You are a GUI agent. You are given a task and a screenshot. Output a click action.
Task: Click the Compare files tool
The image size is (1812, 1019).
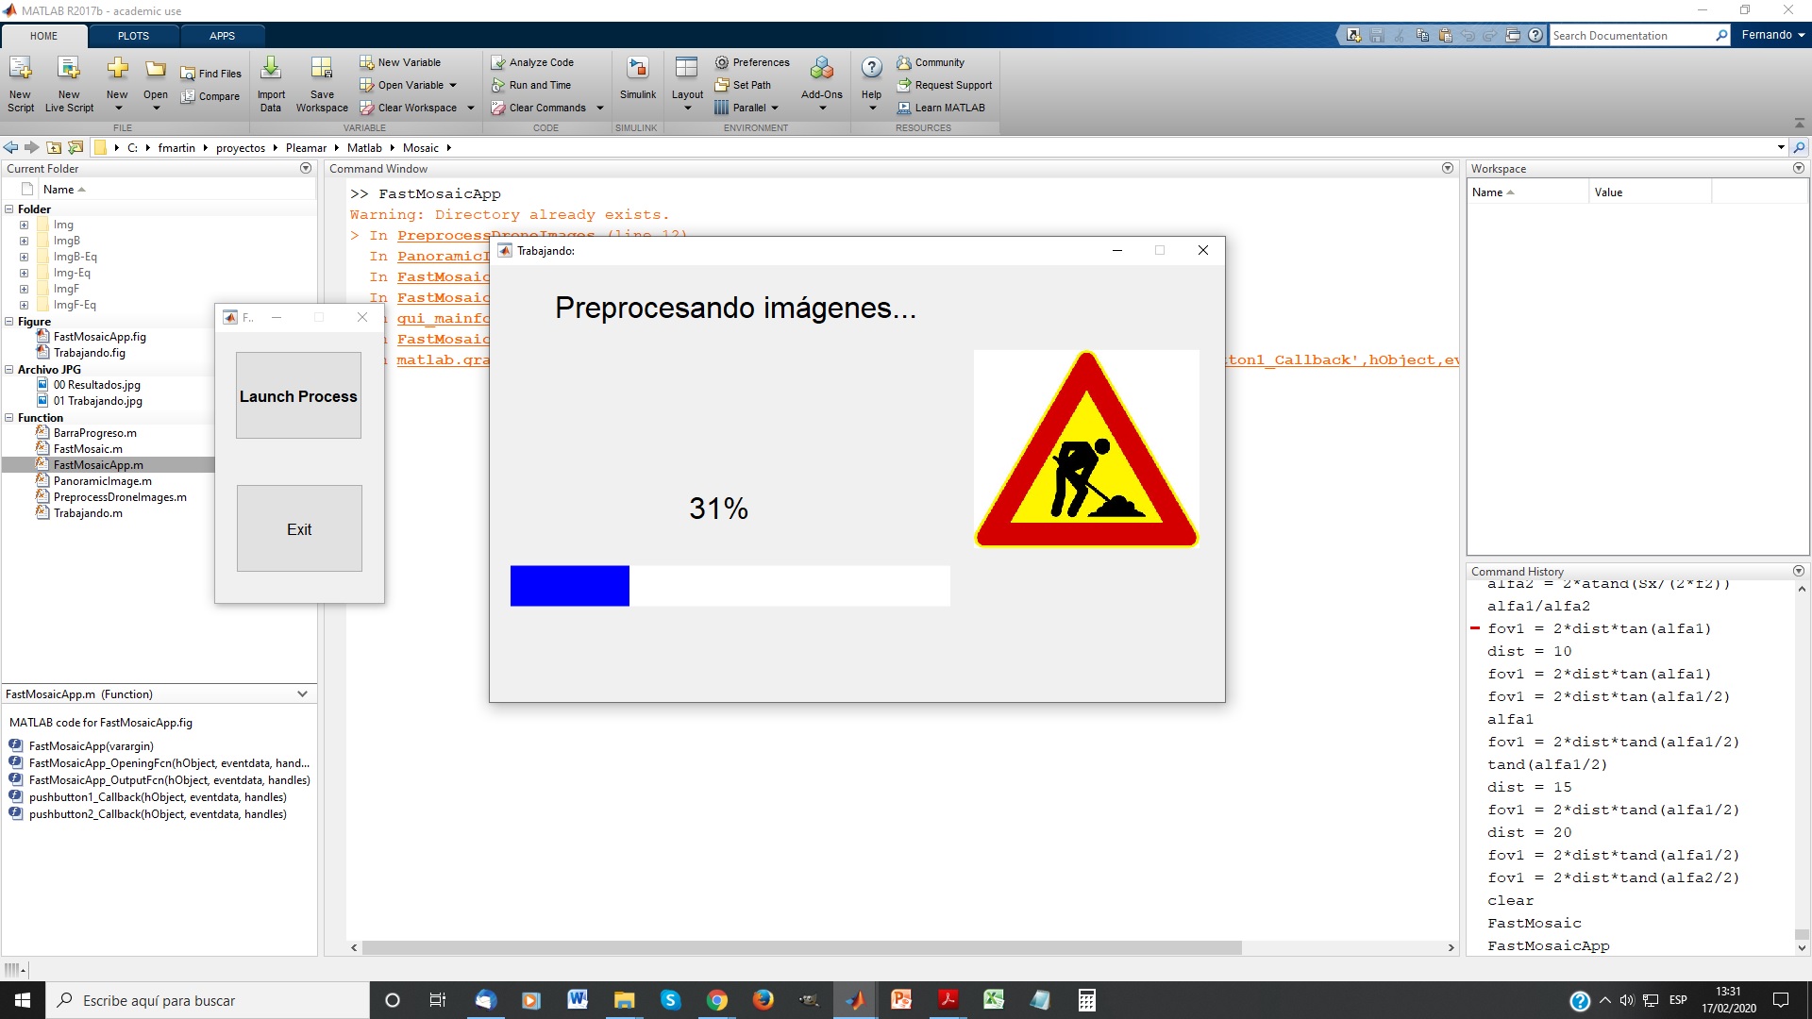[210, 96]
